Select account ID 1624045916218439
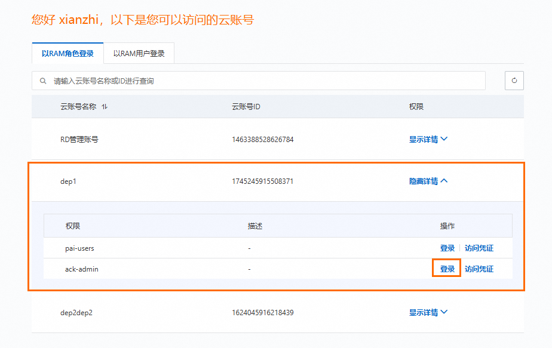 (263, 312)
